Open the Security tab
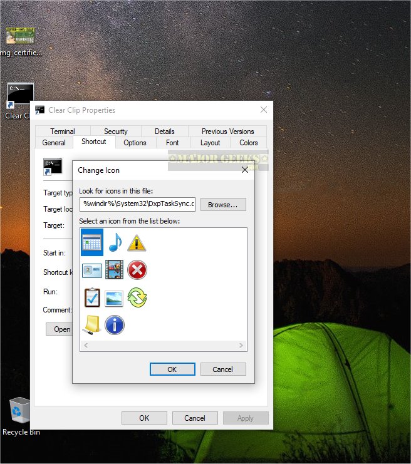 point(115,131)
